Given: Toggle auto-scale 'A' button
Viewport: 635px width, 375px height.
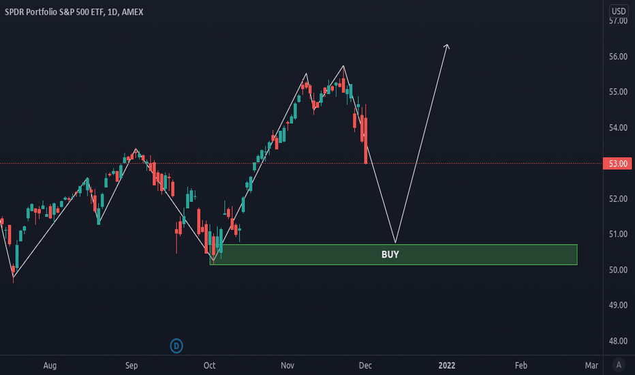Looking at the screenshot, I should click(619, 365).
